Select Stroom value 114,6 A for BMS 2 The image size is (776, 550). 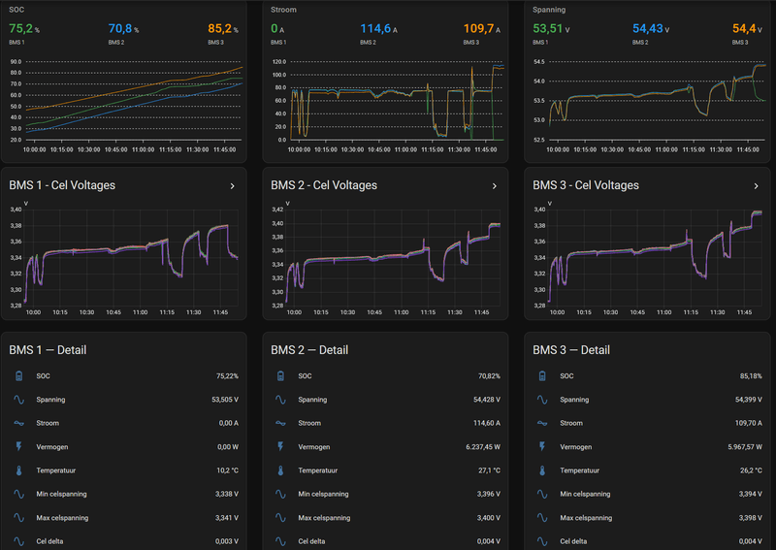pyautogui.click(x=378, y=29)
